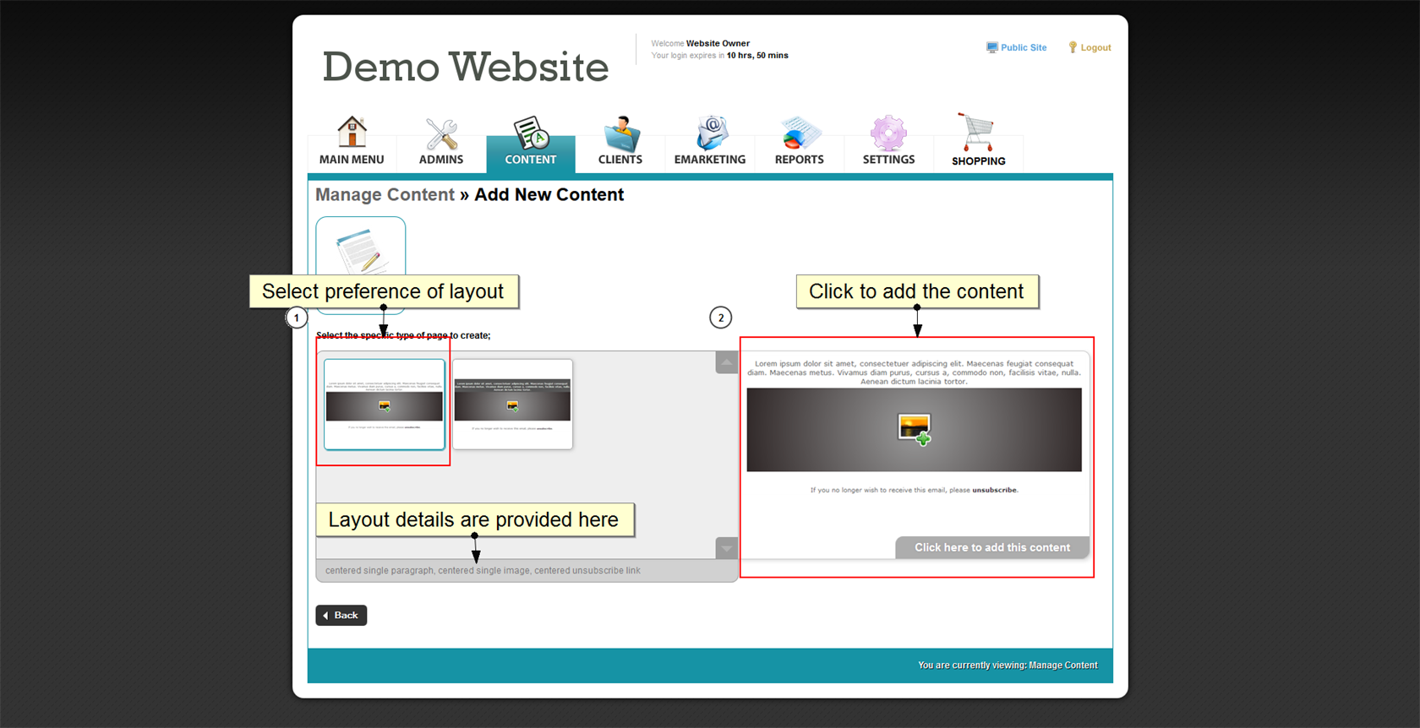
Task: Select the first page layout thumbnail
Action: tap(385, 404)
